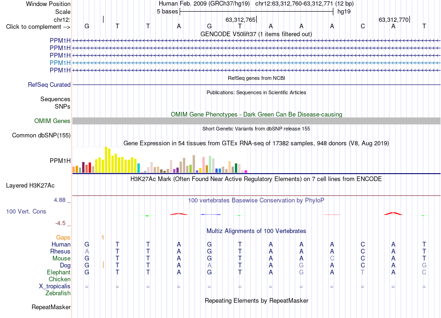Viewport: 441px width, 318px height.
Task: Click 'Publications: Sequences in Scientific Articles' title
Action: pos(256,92)
